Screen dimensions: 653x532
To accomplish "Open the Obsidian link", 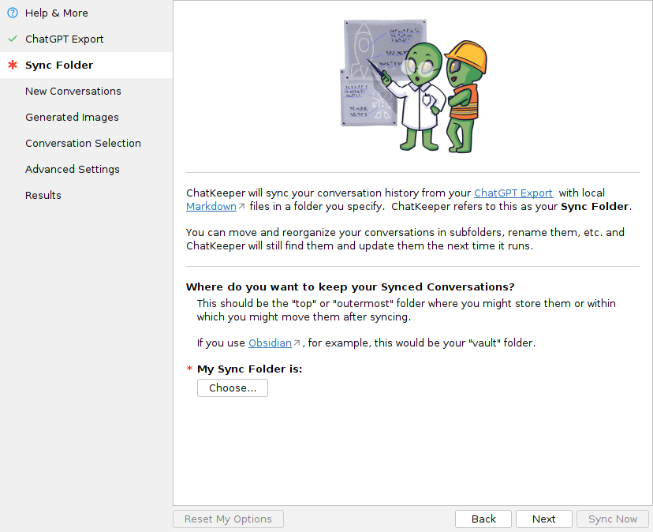I will pos(270,343).
